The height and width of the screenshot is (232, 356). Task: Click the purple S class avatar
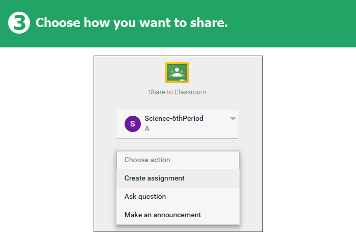click(x=133, y=124)
